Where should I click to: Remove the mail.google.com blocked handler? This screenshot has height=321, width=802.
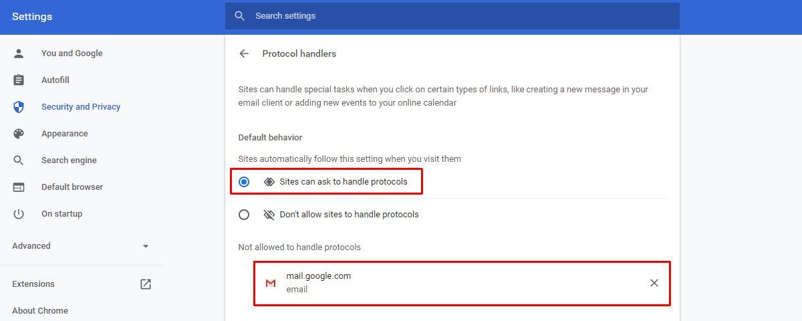654,283
